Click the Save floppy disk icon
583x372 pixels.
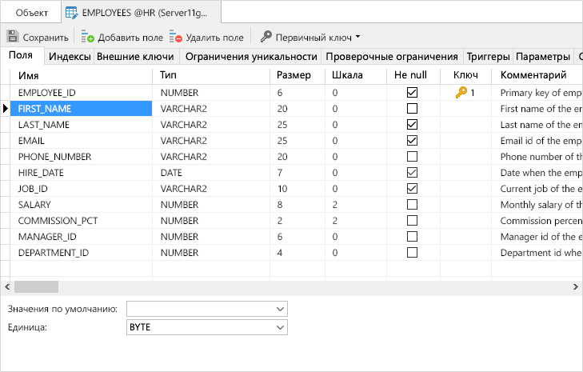point(12,37)
